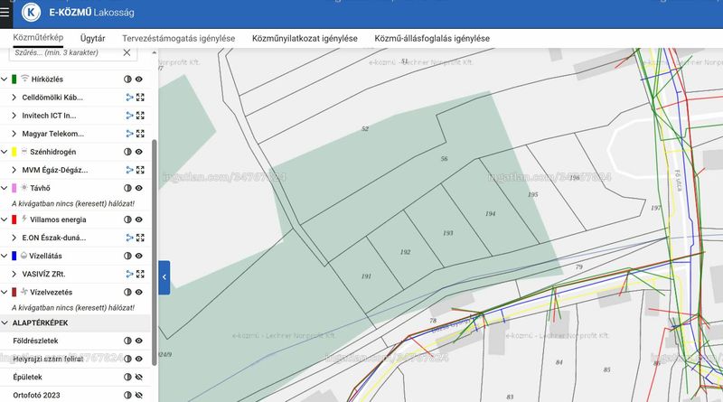Click the green Hírközlés color swatch
The height and width of the screenshot is (402, 723).
click(x=14, y=79)
